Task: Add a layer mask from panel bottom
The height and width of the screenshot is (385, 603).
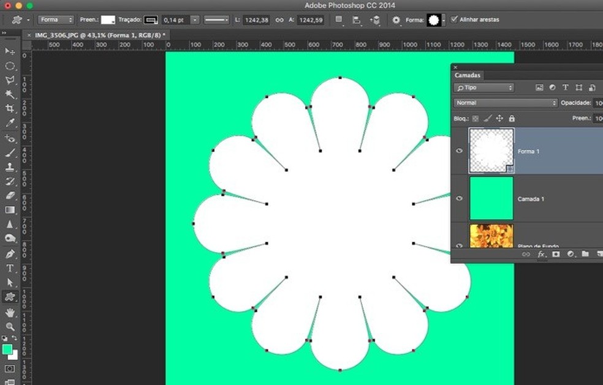Action: tap(556, 254)
